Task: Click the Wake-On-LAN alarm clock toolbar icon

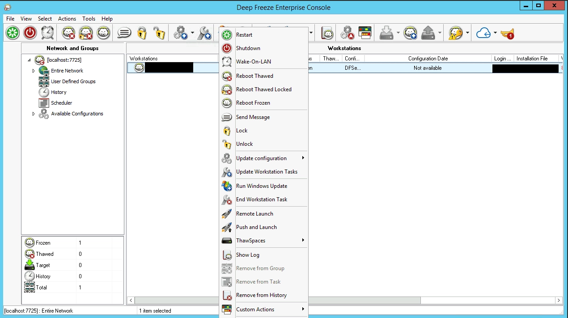Action: (x=47, y=33)
